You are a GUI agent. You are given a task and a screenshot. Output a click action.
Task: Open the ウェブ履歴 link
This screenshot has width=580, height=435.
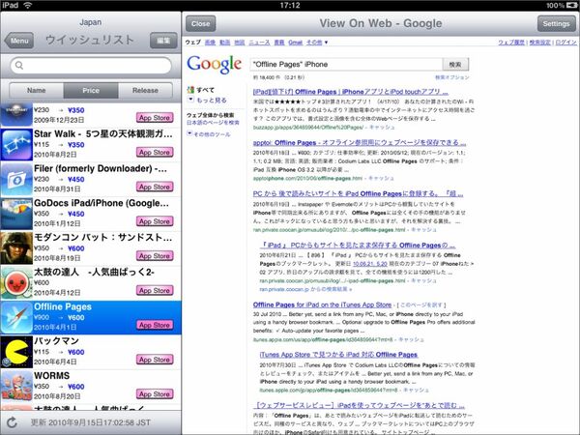511,43
